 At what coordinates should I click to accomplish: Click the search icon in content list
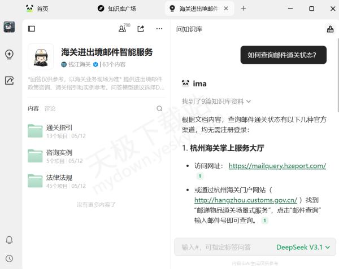click(159, 109)
